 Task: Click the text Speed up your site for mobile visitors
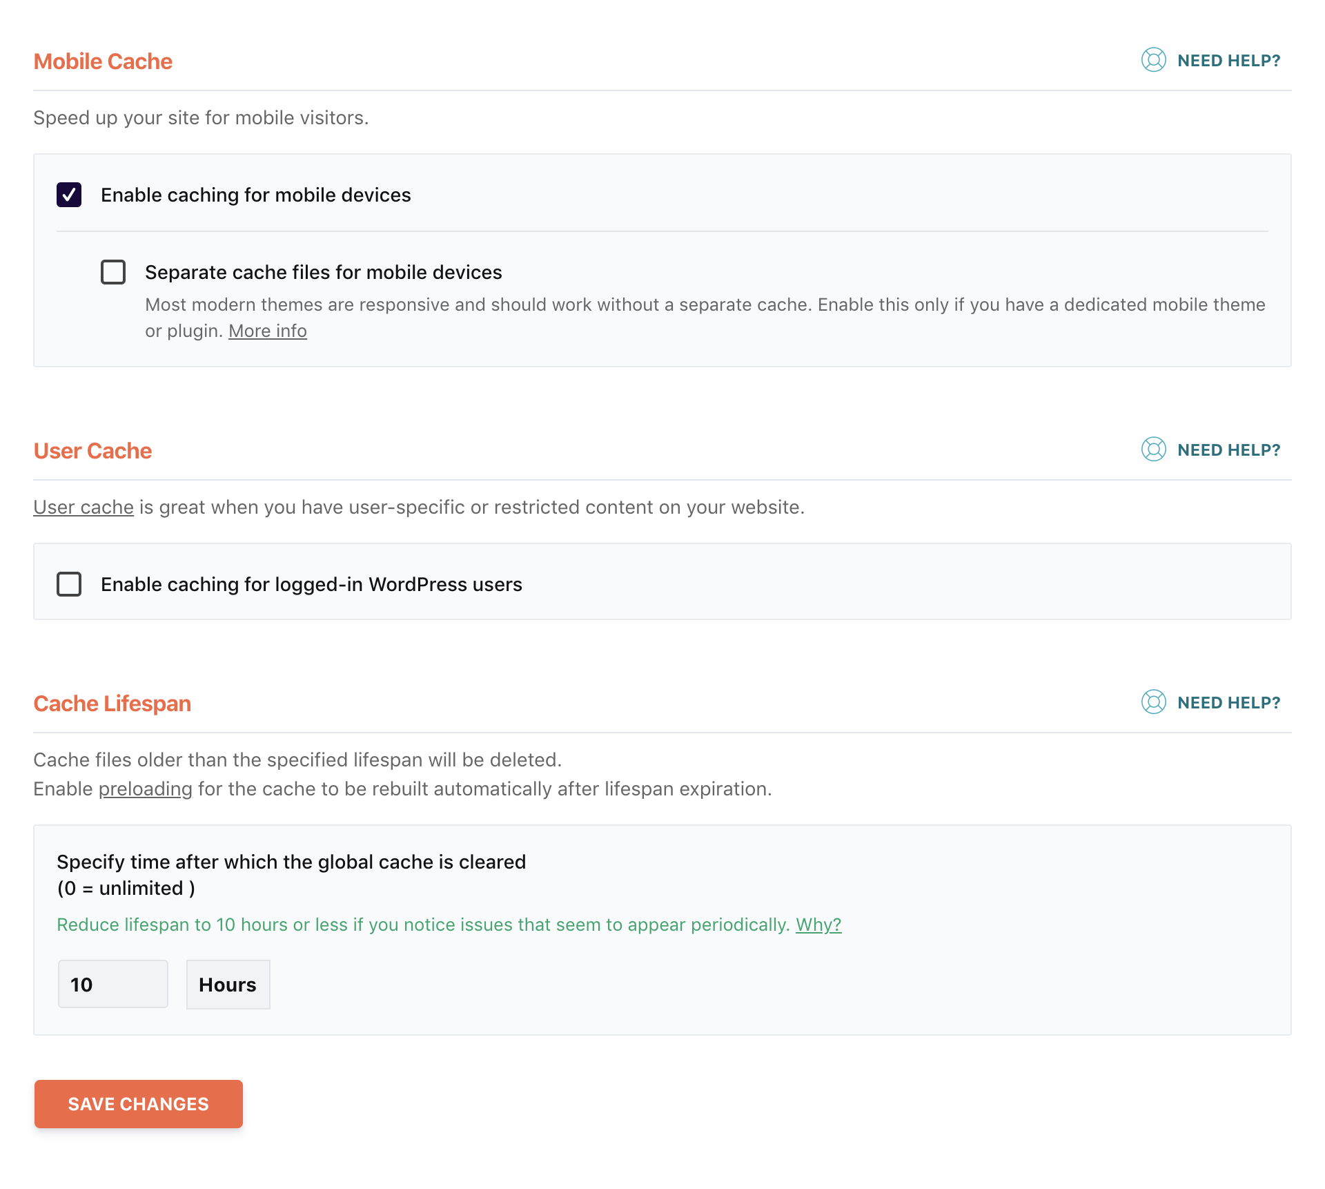click(x=201, y=118)
